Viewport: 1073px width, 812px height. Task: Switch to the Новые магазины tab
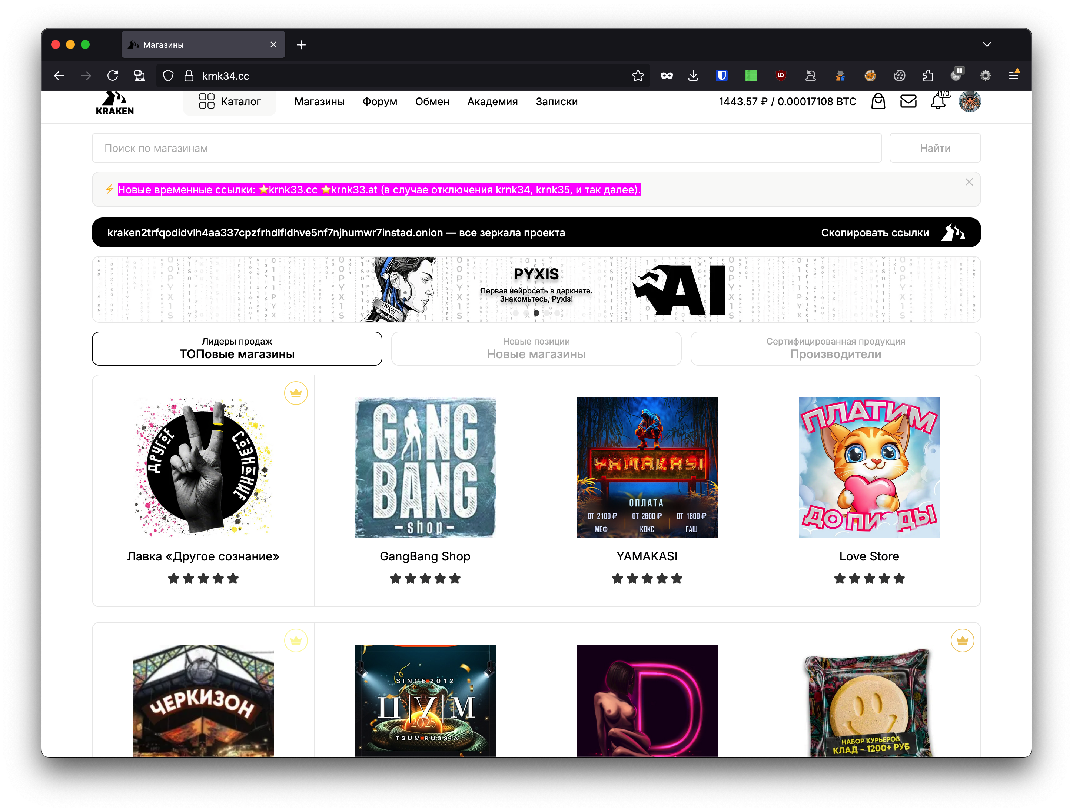[x=536, y=348]
